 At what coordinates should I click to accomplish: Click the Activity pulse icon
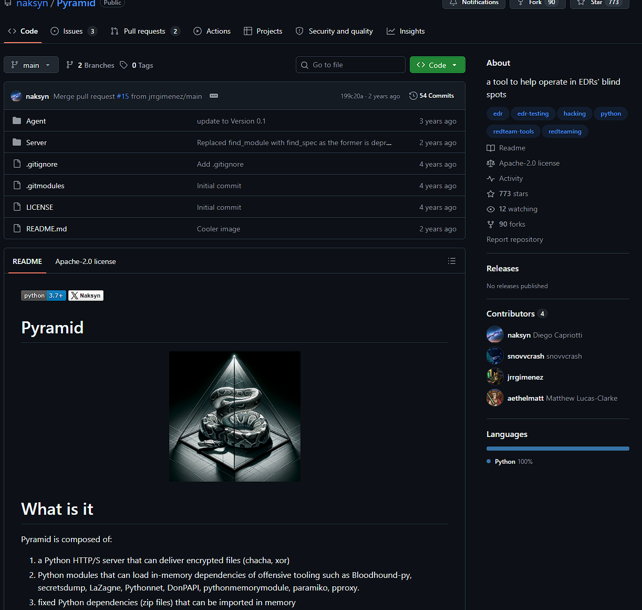[x=491, y=178]
